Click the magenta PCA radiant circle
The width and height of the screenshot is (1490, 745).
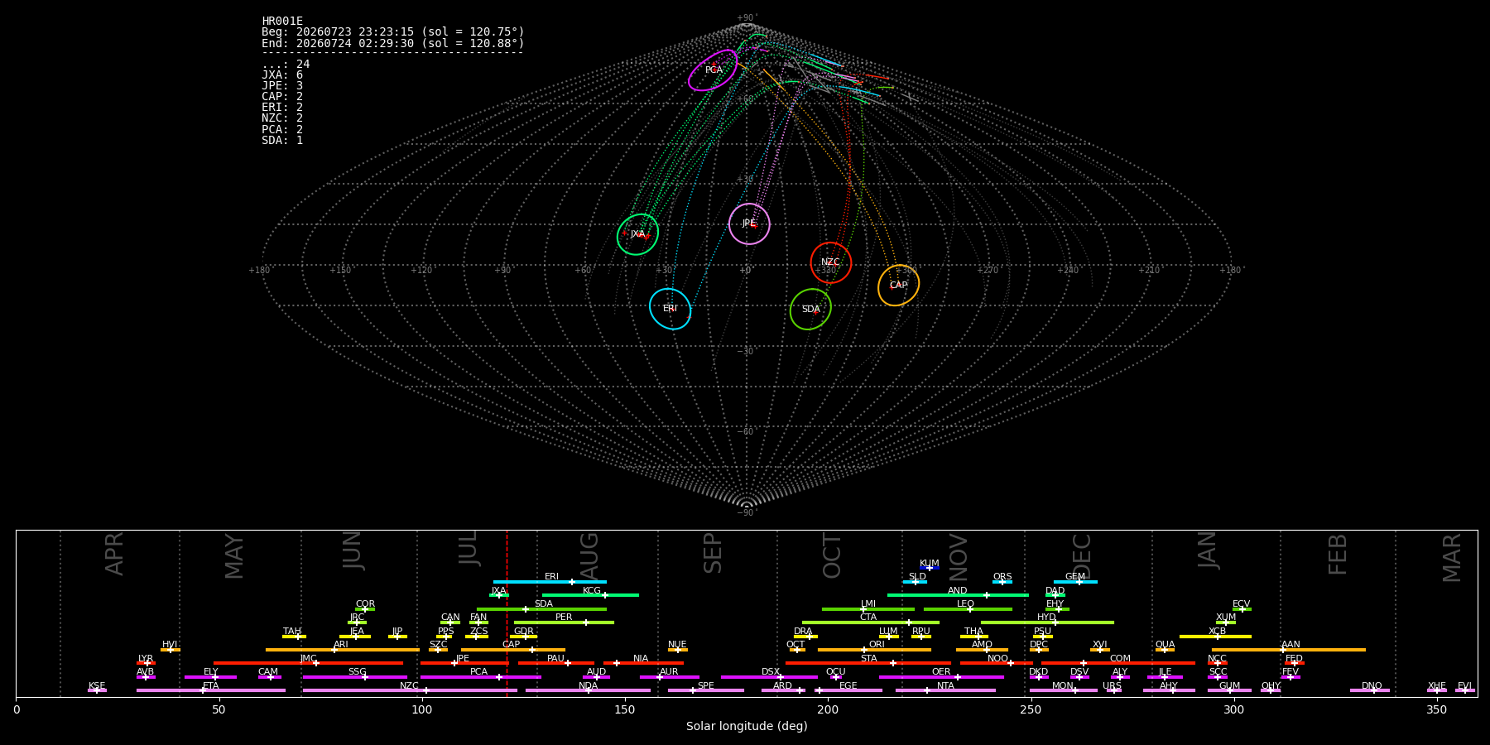coord(713,70)
